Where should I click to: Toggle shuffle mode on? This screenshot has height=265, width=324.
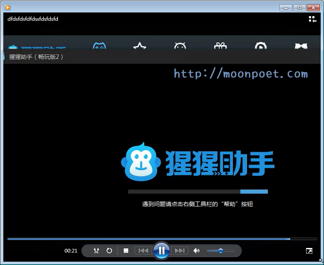pyautogui.click(x=97, y=251)
